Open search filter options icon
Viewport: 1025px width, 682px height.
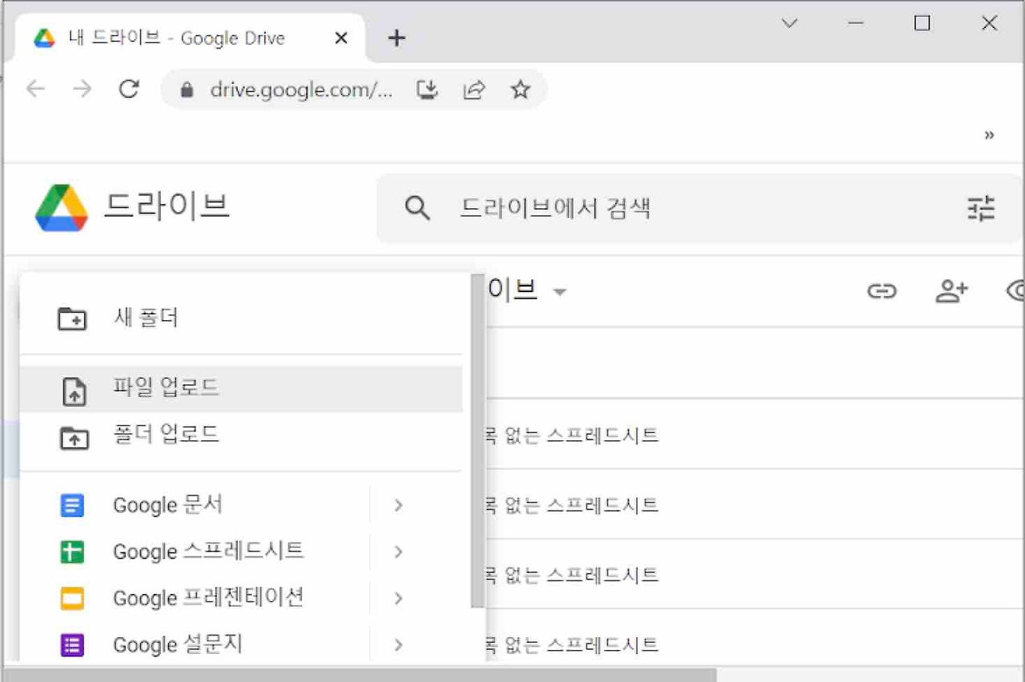point(981,209)
